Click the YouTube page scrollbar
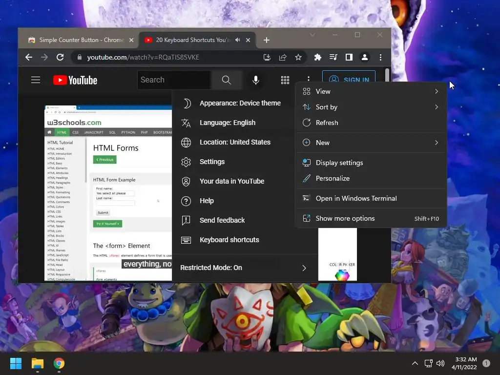 [x=387, y=75]
